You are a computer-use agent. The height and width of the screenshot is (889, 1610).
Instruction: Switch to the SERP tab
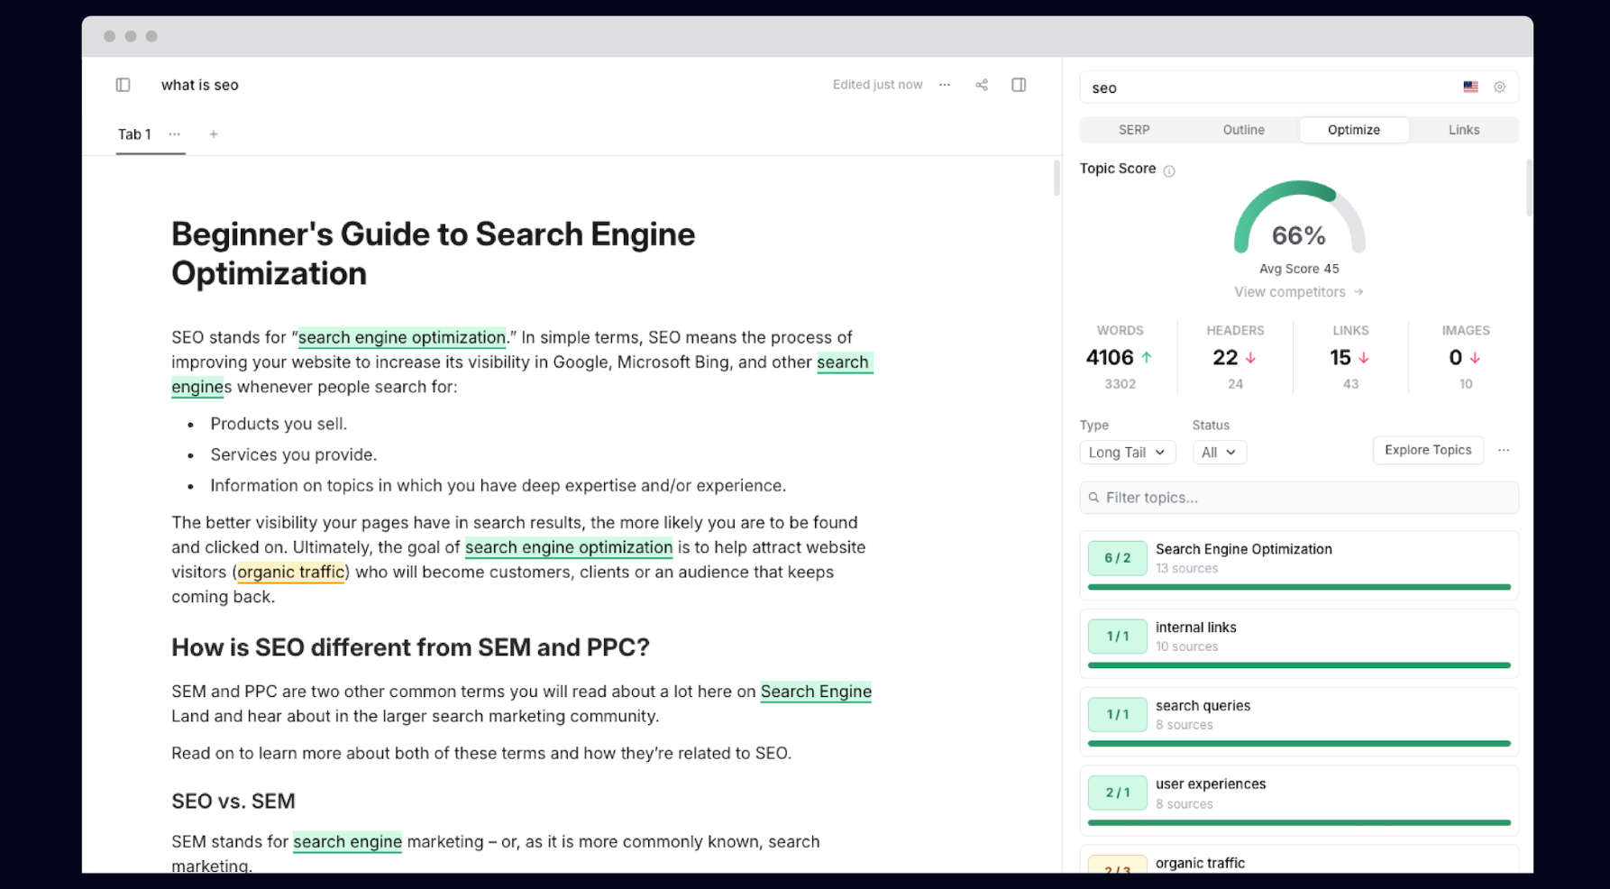click(1134, 129)
